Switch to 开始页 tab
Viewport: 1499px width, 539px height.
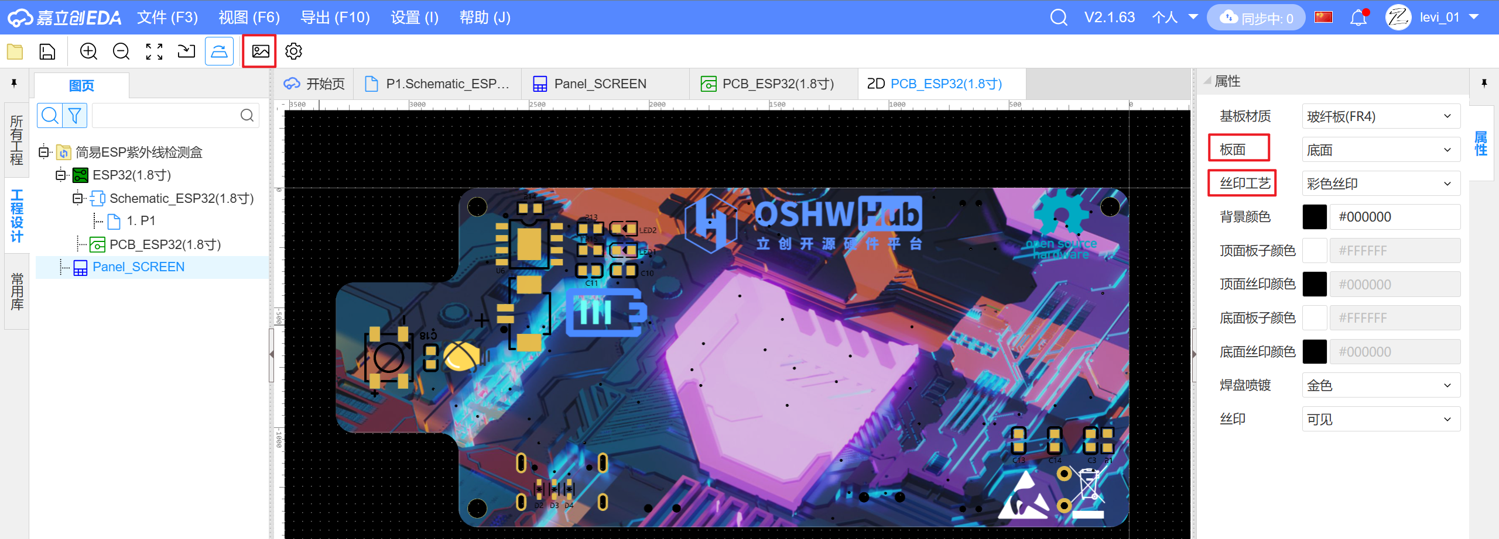pos(315,84)
